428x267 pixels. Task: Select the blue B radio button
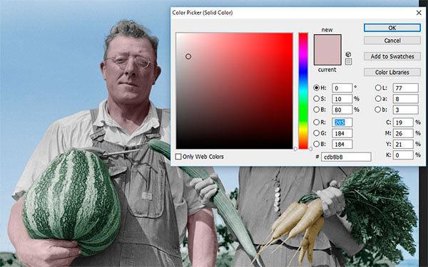pos(316,144)
